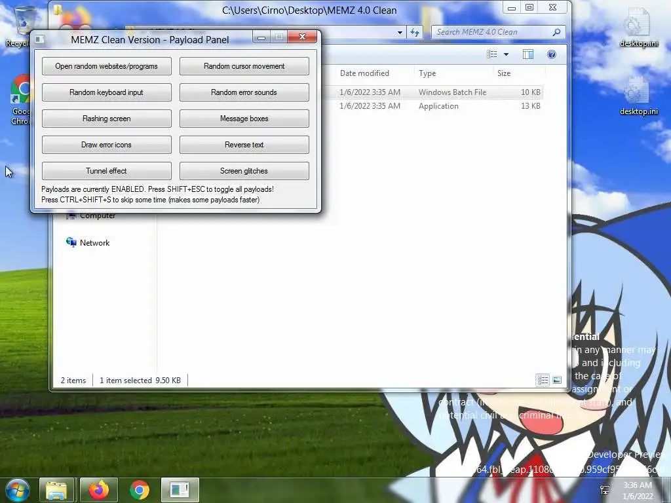Click the network tray icon
The height and width of the screenshot is (503, 671).
tap(605, 490)
